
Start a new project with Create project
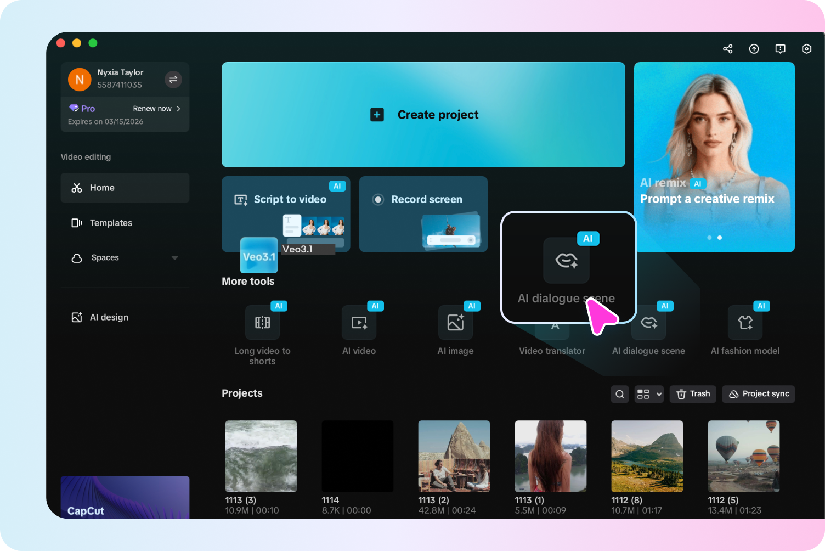(x=423, y=115)
